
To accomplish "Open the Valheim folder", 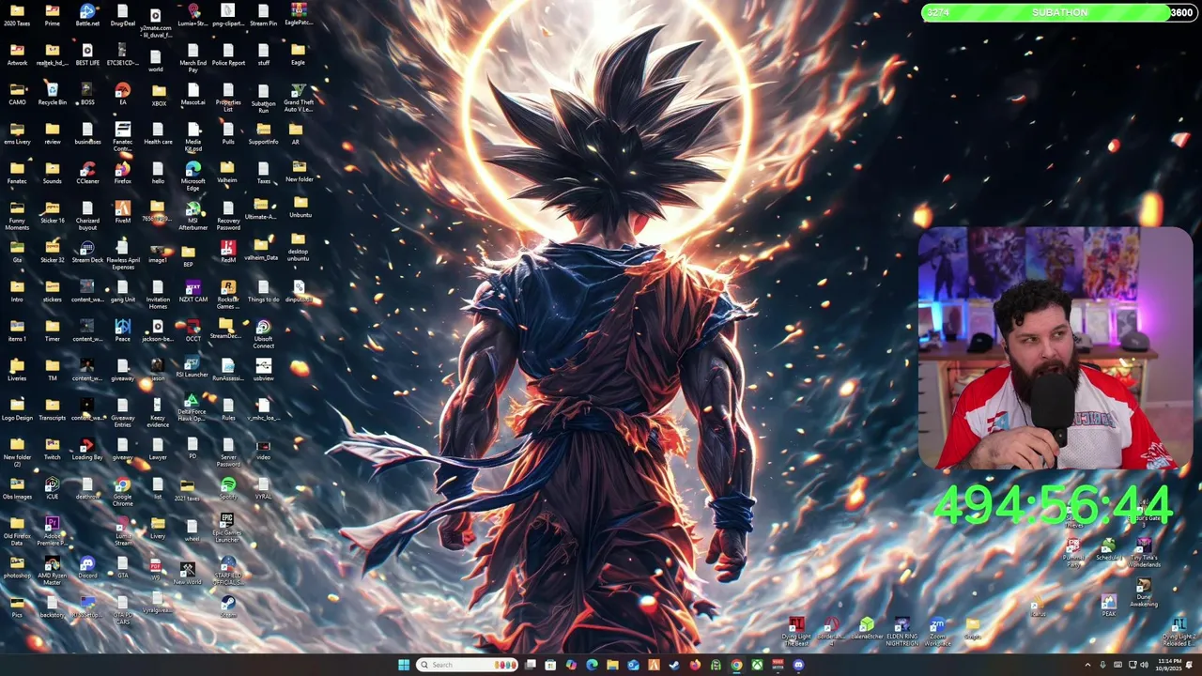I will pos(227,173).
